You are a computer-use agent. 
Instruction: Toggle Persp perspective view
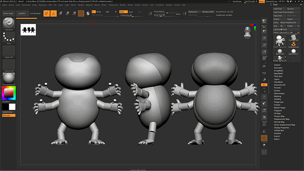[x=264, y=59]
